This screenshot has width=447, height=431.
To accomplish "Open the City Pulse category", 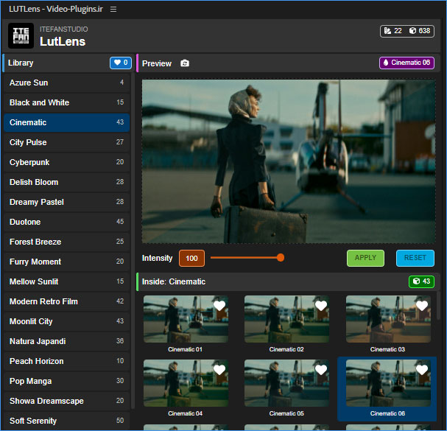I will (67, 142).
